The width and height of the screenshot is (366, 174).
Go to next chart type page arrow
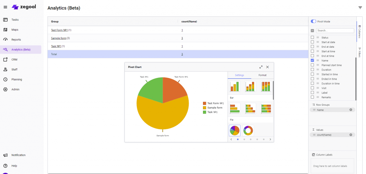coord(270,139)
